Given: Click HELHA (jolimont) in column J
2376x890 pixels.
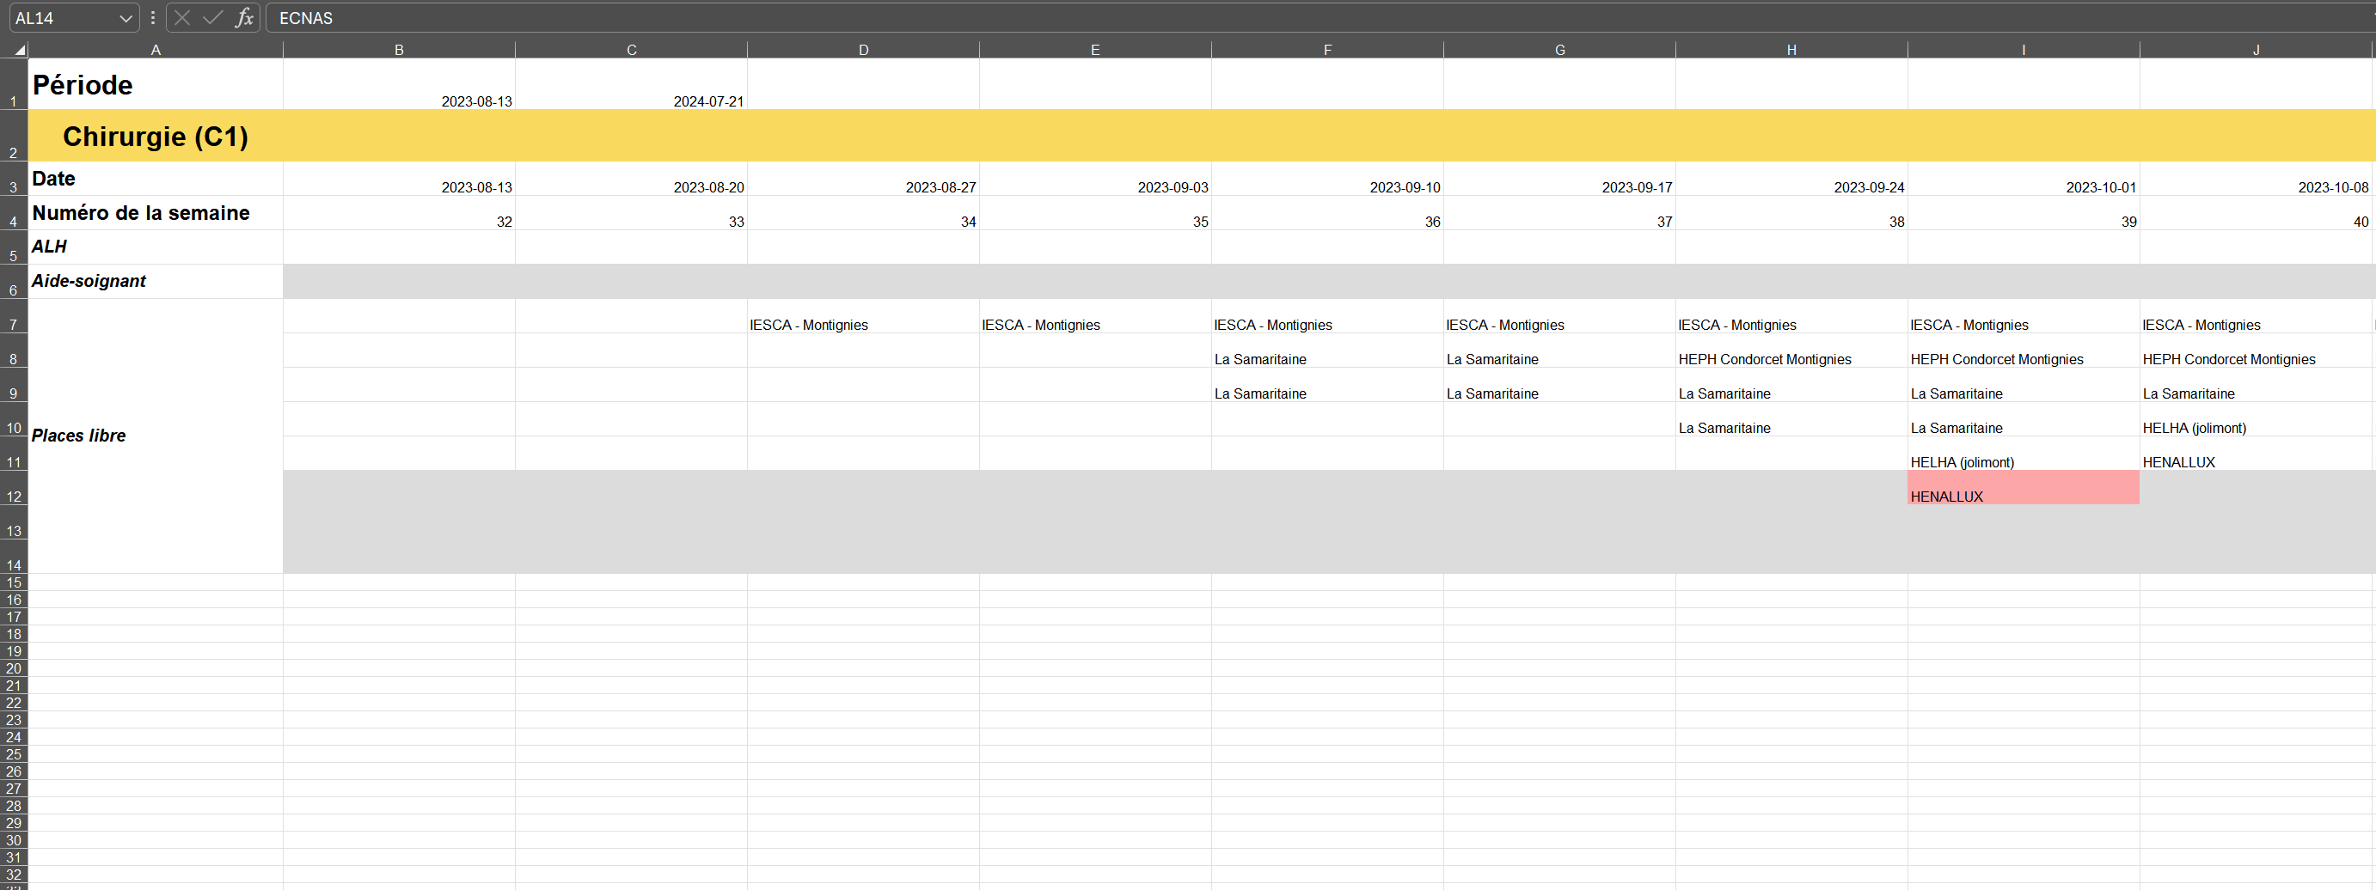Looking at the screenshot, I should point(2257,419).
